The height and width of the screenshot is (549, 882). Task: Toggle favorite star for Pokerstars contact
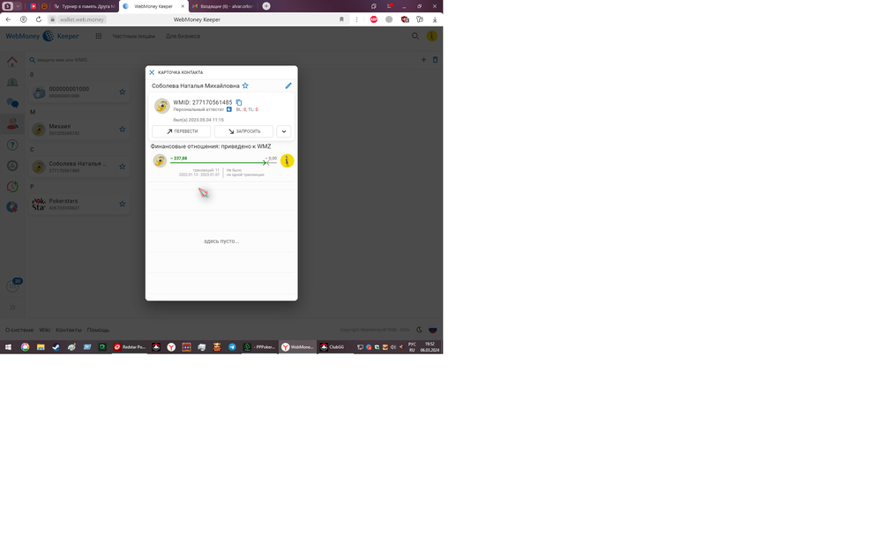[x=123, y=204]
